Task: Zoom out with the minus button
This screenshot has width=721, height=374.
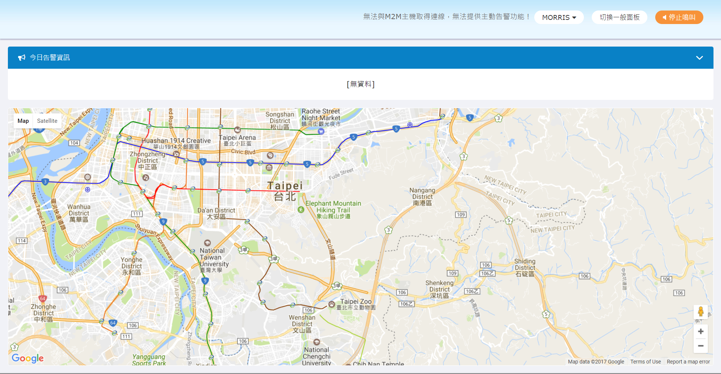Action: click(x=701, y=346)
